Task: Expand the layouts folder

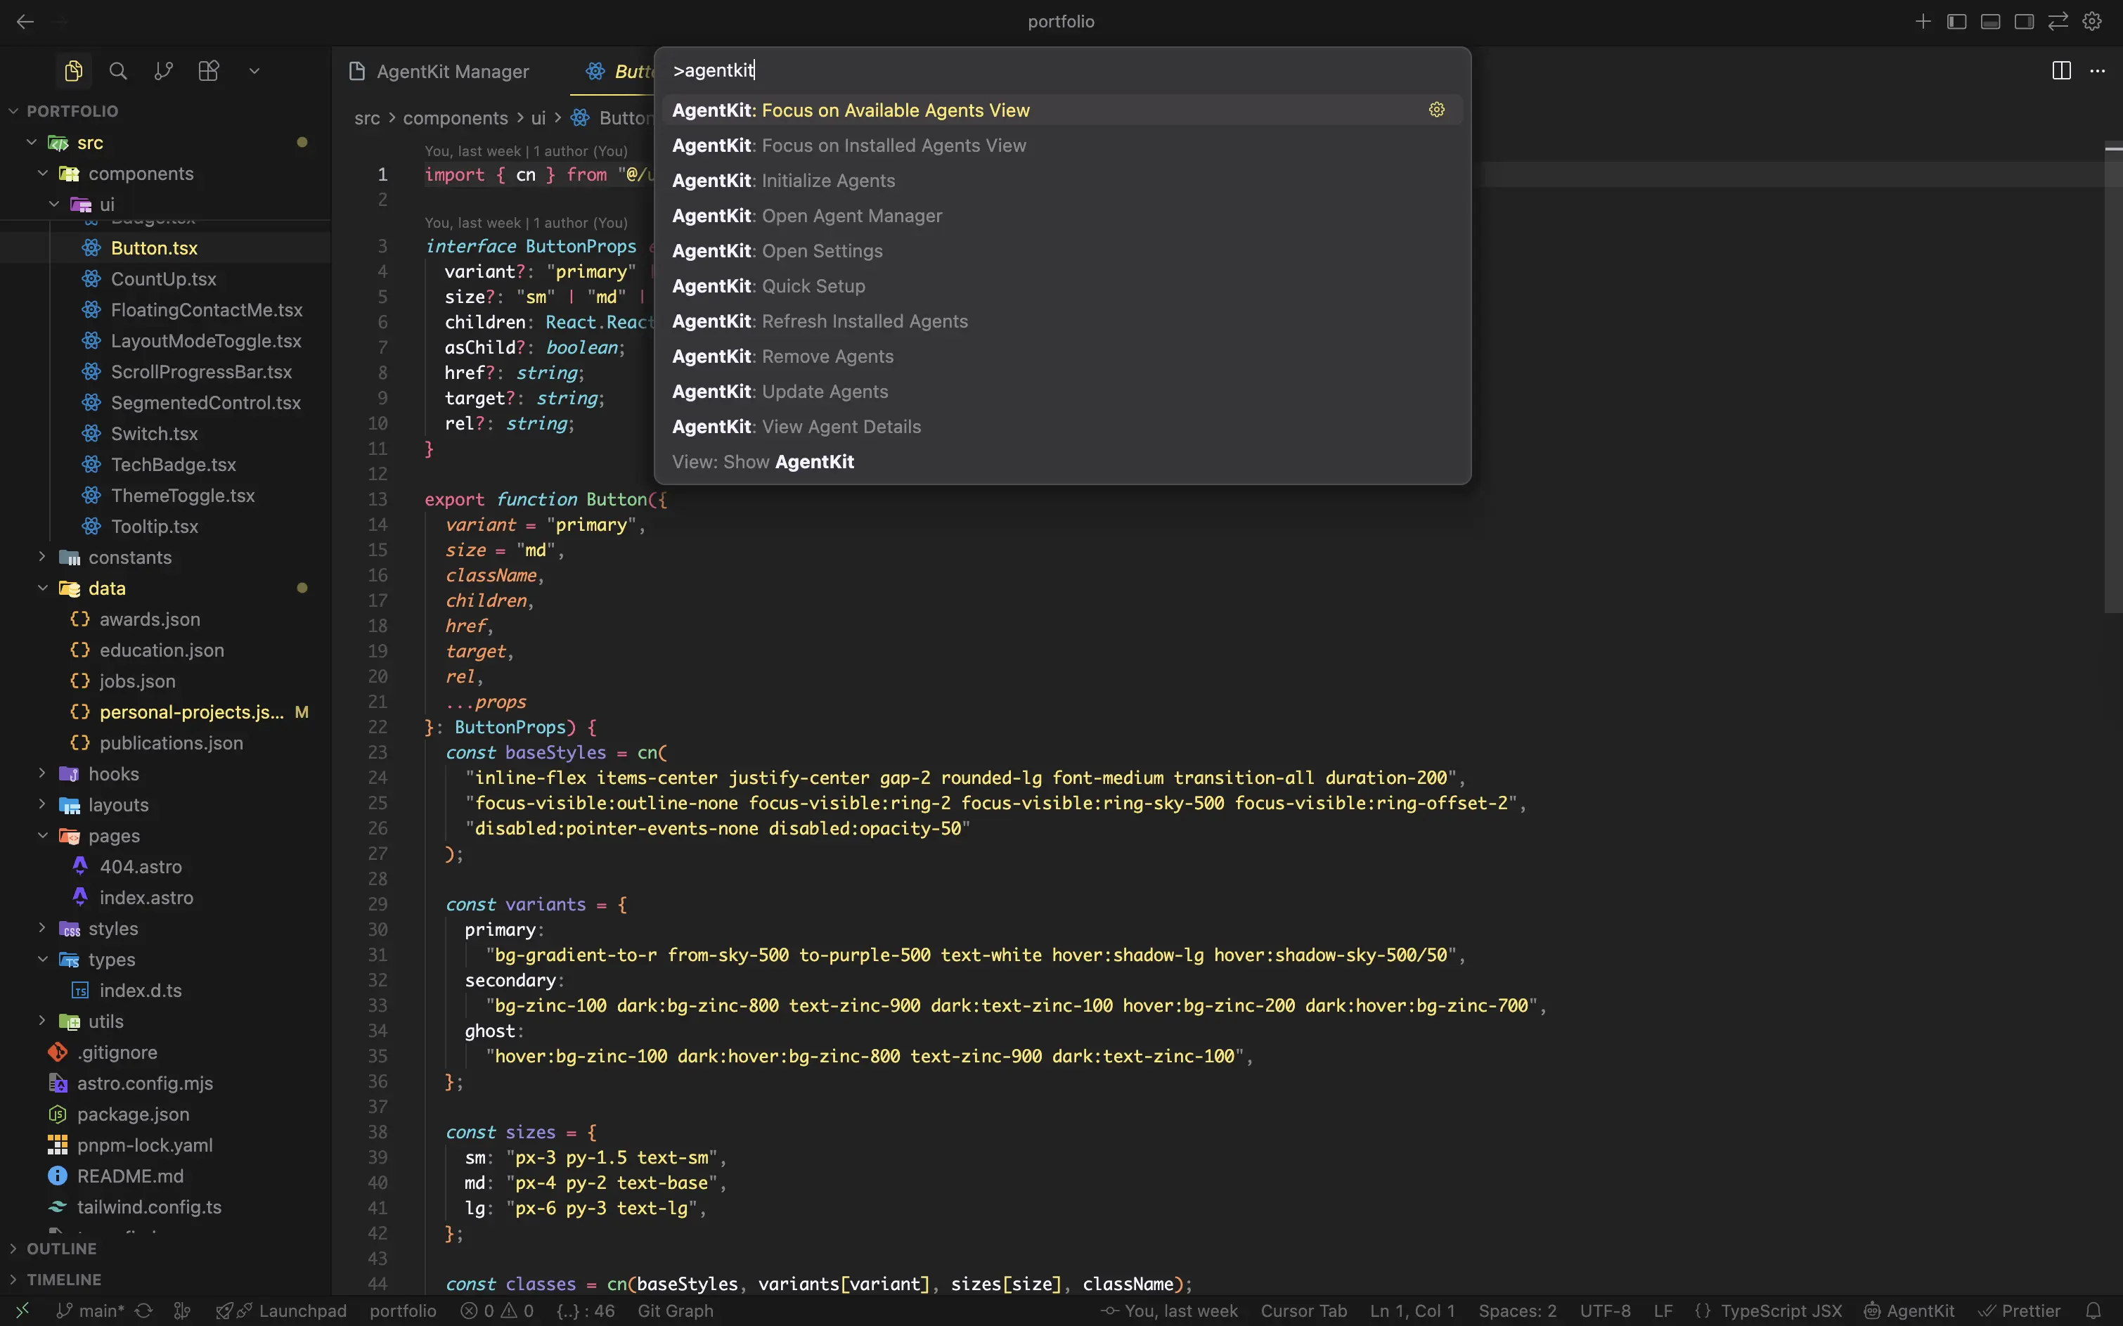Action: [x=166, y=805]
